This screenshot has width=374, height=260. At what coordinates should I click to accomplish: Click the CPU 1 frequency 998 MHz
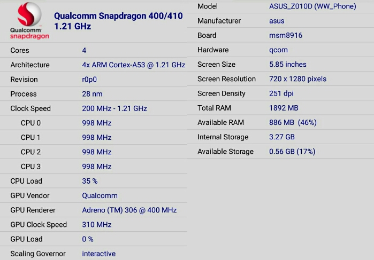click(97, 138)
